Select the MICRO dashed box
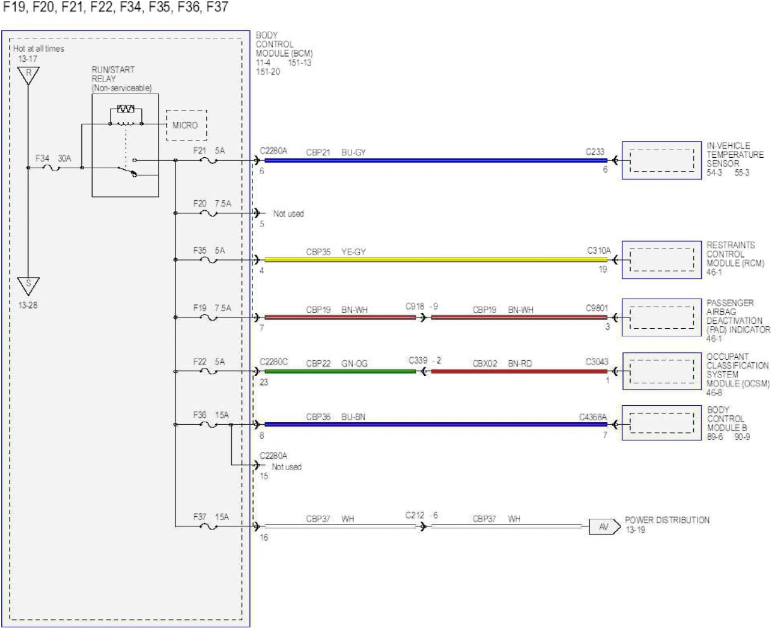 click(186, 126)
